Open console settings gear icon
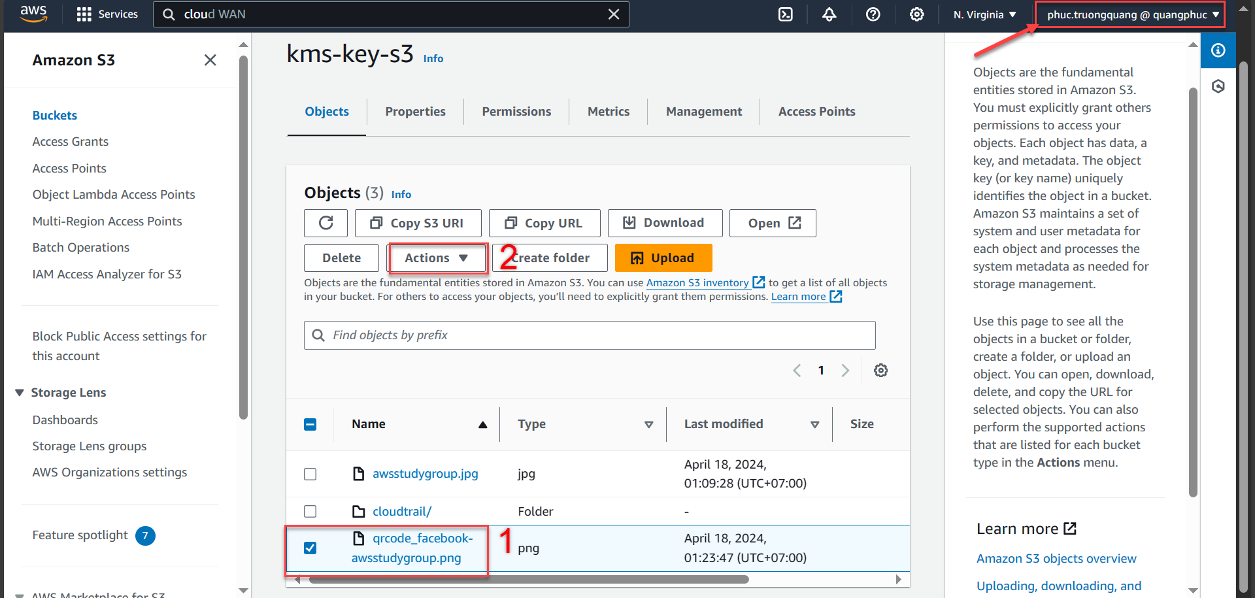Screen dimensions: 1255x598 pyautogui.click(x=917, y=14)
